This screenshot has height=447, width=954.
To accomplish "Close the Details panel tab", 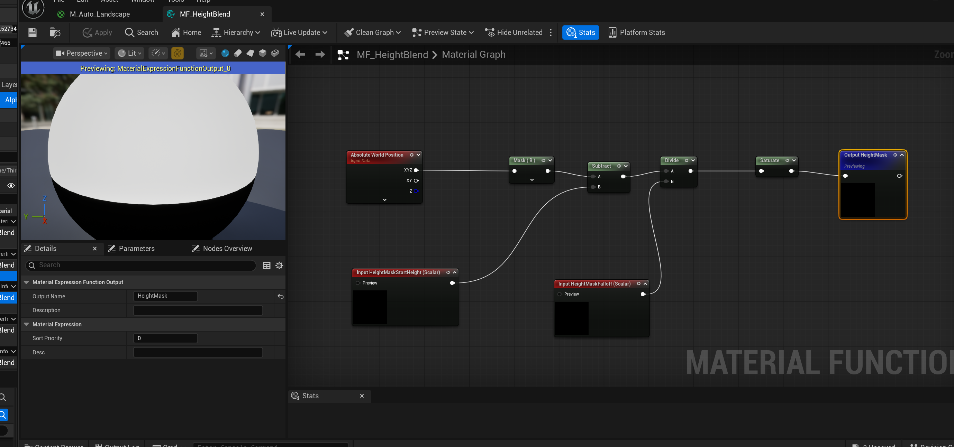I will point(95,249).
